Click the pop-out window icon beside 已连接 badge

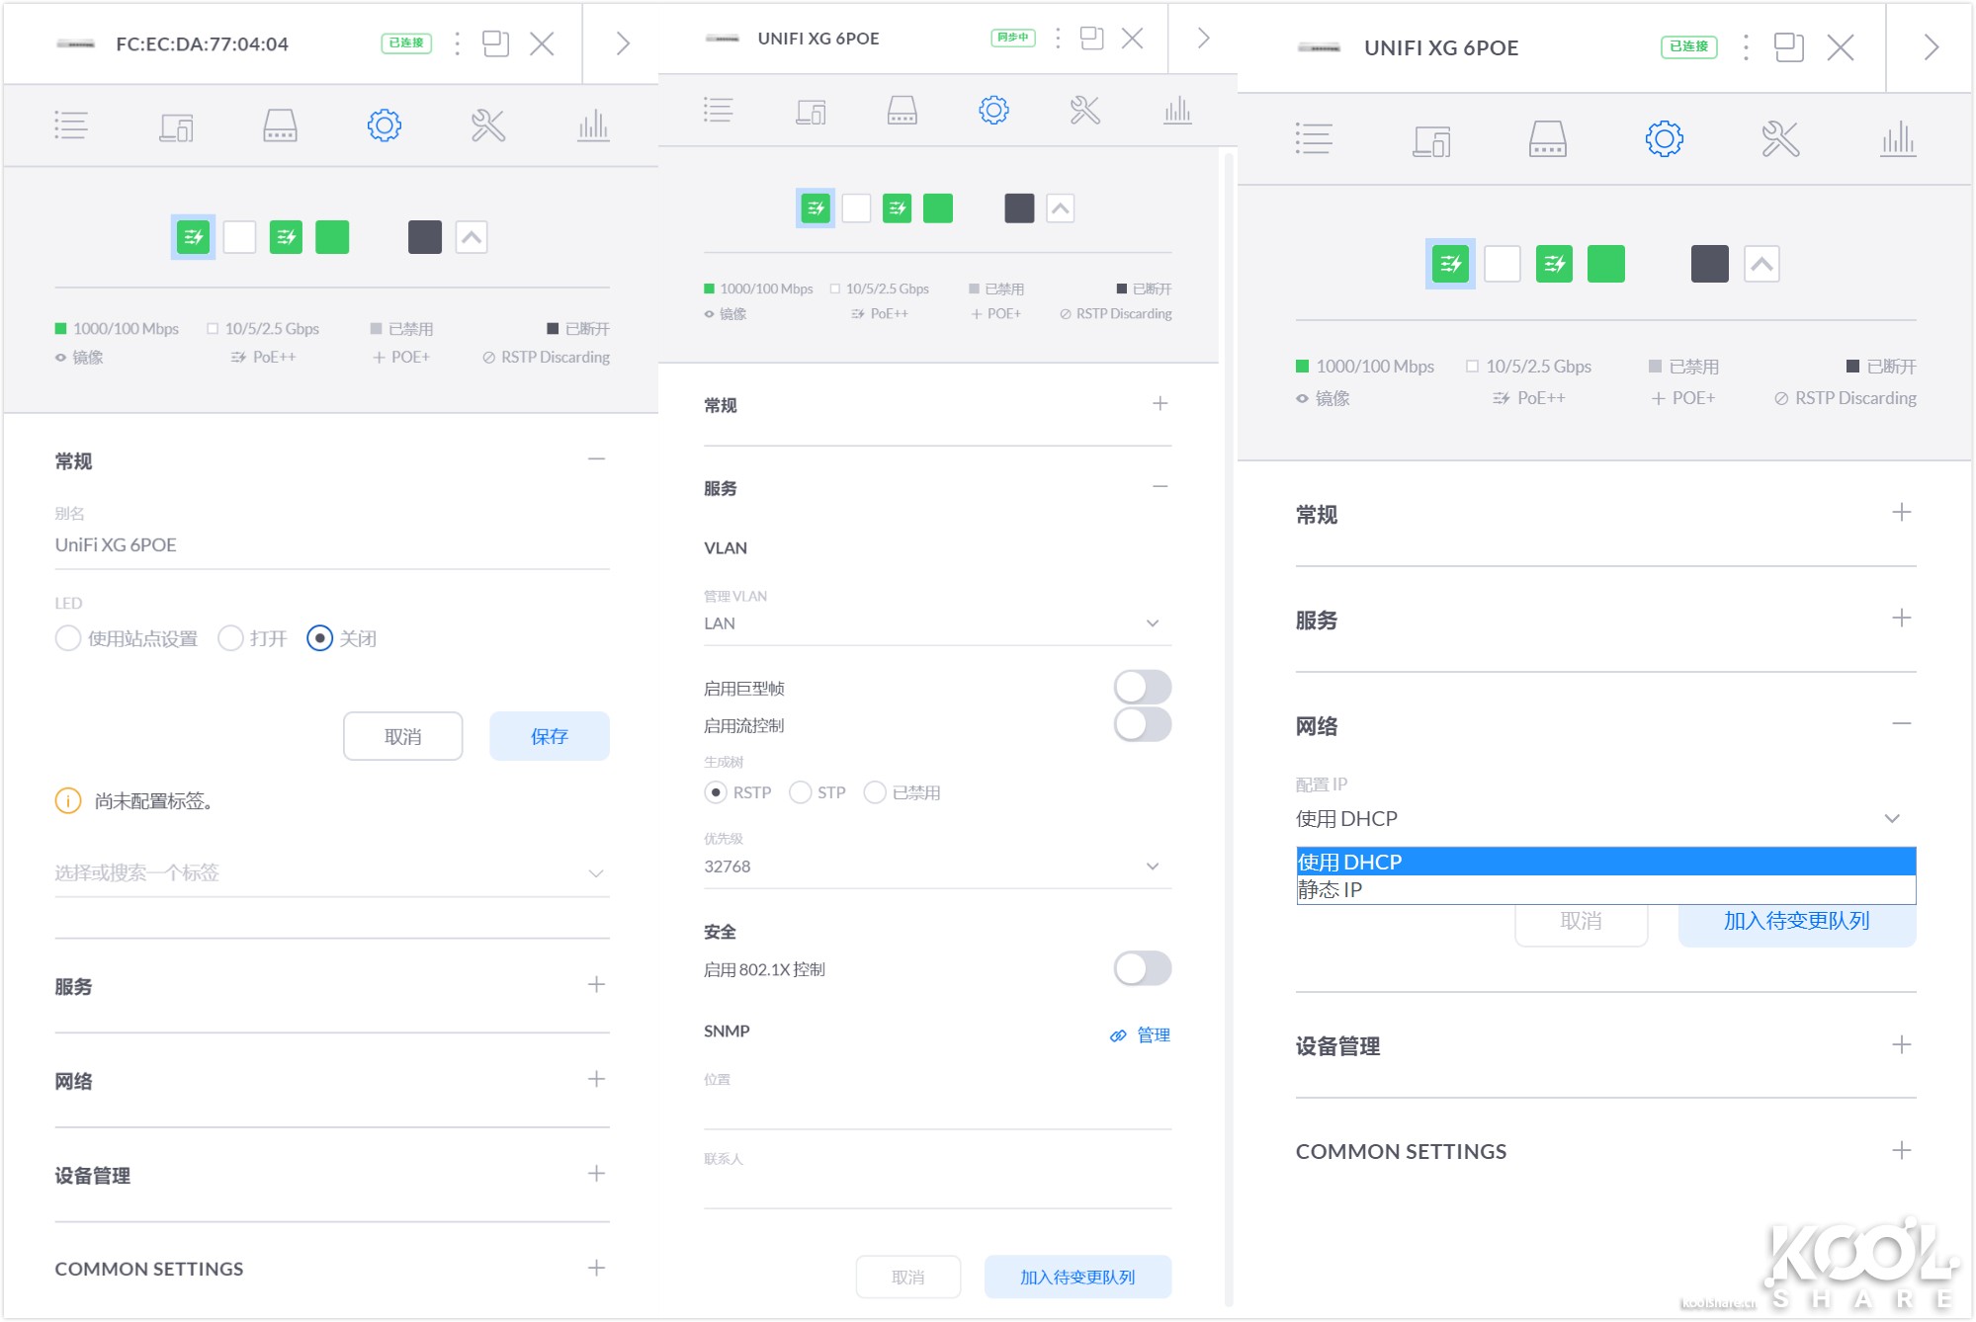click(496, 43)
